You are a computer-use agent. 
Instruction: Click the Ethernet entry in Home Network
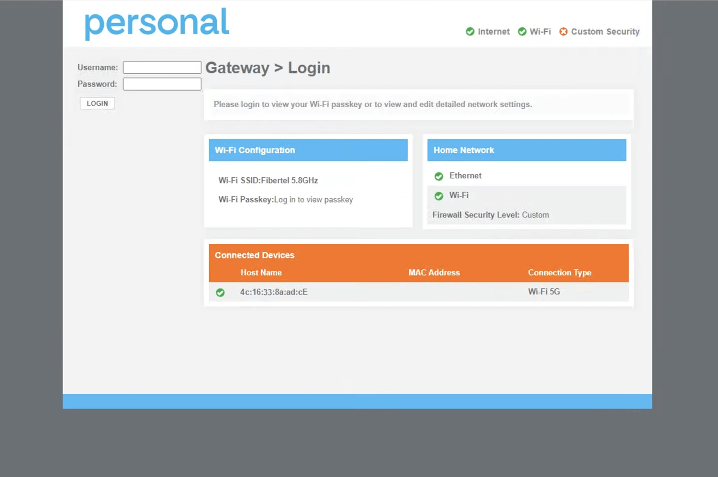click(465, 176)
